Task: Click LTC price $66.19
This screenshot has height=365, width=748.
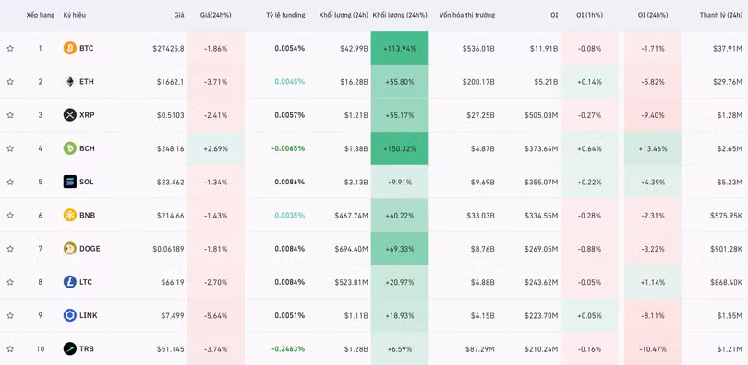Action: (173, 282)
